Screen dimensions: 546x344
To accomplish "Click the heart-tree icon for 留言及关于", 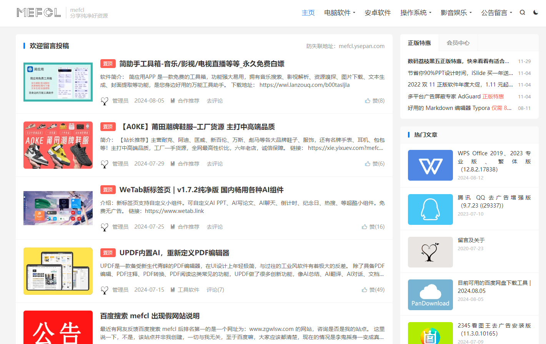I will 430,252.
